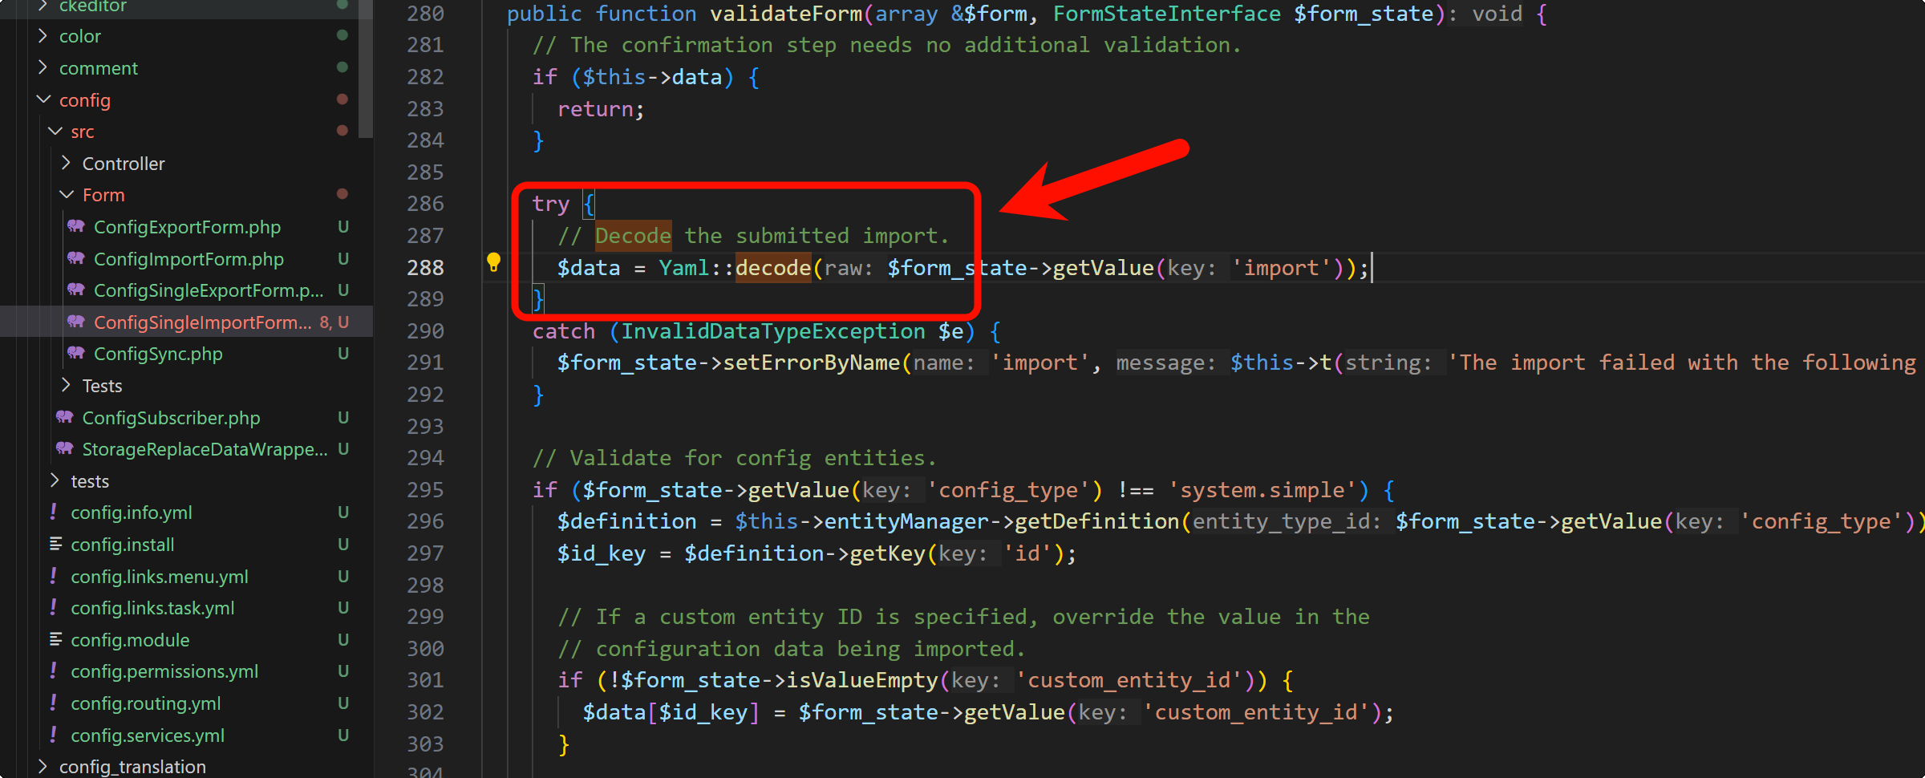Viewport: 1925px width, 778px height.
Task: Collapse the config folder
Action: [43, 99]
